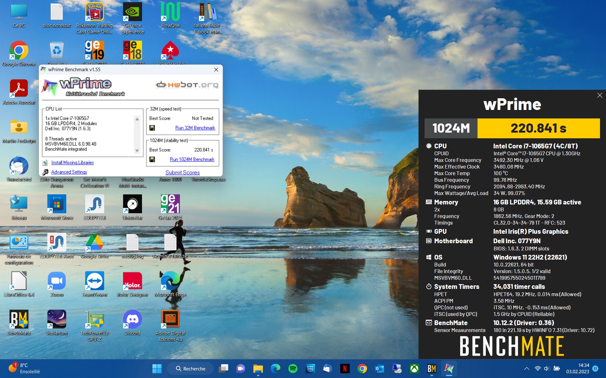Switch to BenchMate in taskbar

[431, 369]
